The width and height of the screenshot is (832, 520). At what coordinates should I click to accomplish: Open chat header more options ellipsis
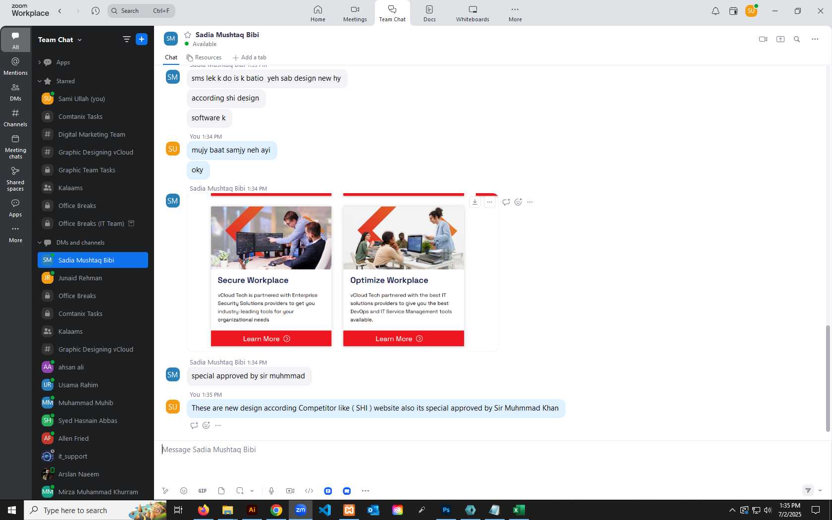coord(815,39)
